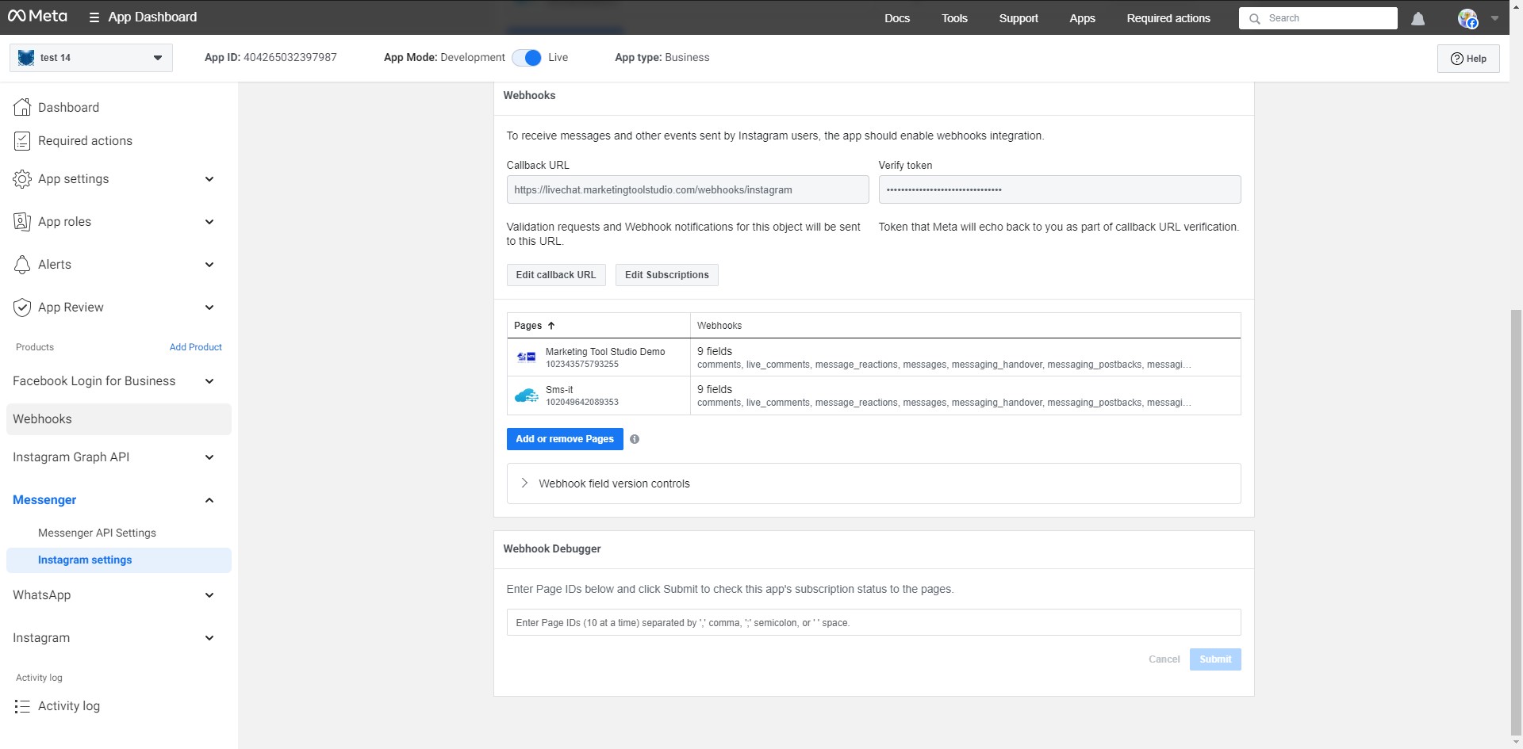Click the Dashboard home icon in sidebar
Screen dimensions: 1523x749
point(22,107)
